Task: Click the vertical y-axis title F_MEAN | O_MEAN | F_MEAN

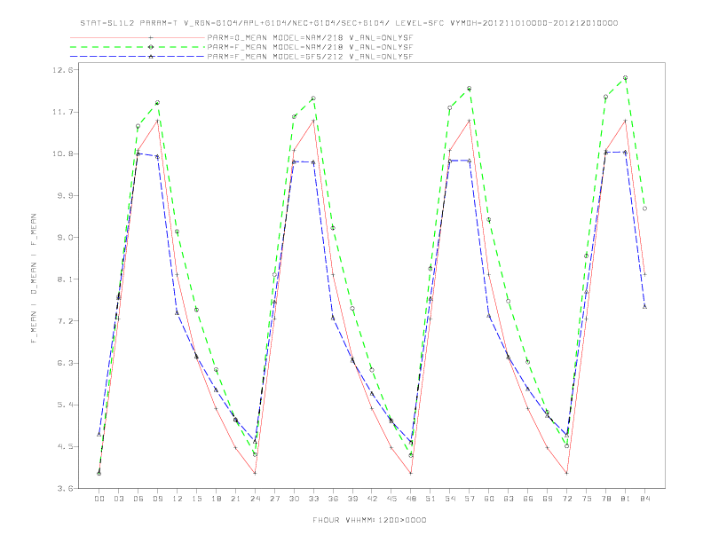Action: click(x=33, y=279)
